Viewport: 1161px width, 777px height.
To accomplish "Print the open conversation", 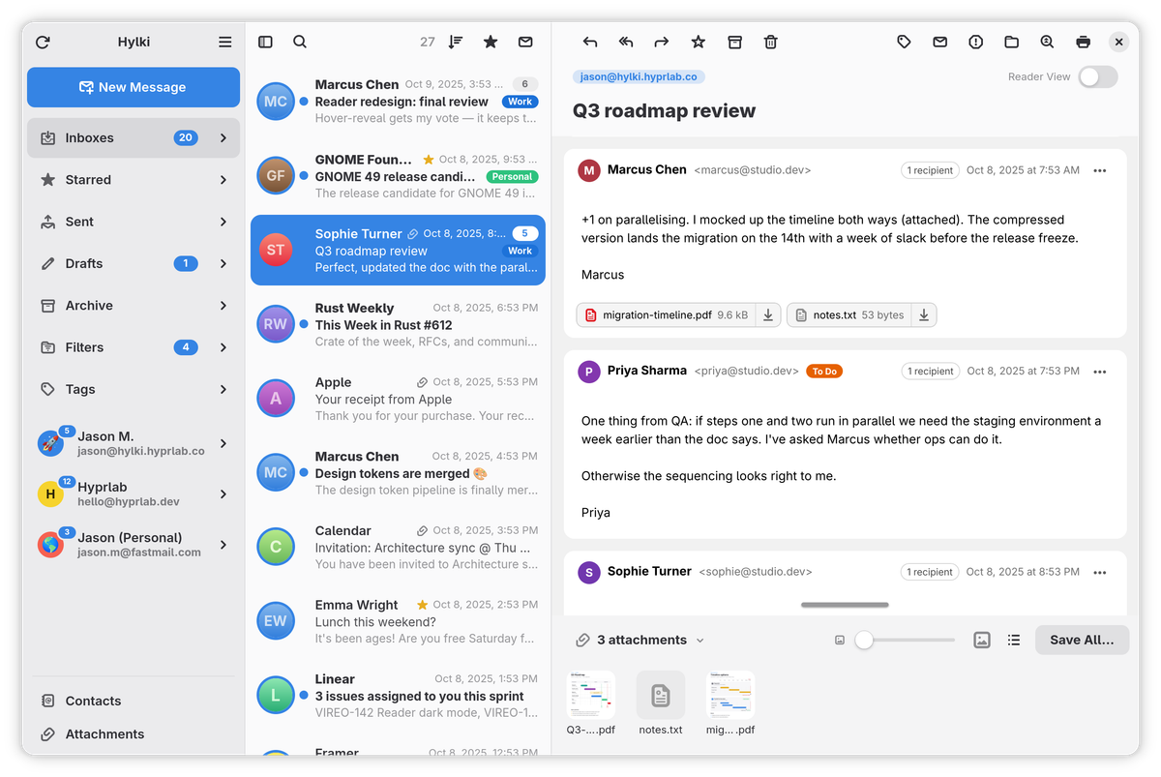I will click(x=1083, y=42).
